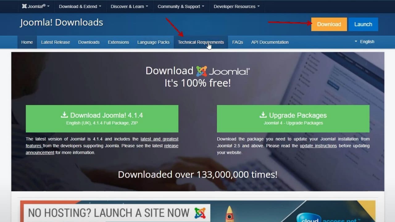Viewport: 395px width, 222px height.
Task: Expand Download & Extend menu
Action: click(80, 6)
